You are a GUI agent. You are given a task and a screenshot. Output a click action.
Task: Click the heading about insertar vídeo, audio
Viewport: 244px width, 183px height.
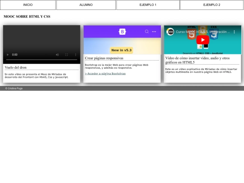tap(197, 60)
